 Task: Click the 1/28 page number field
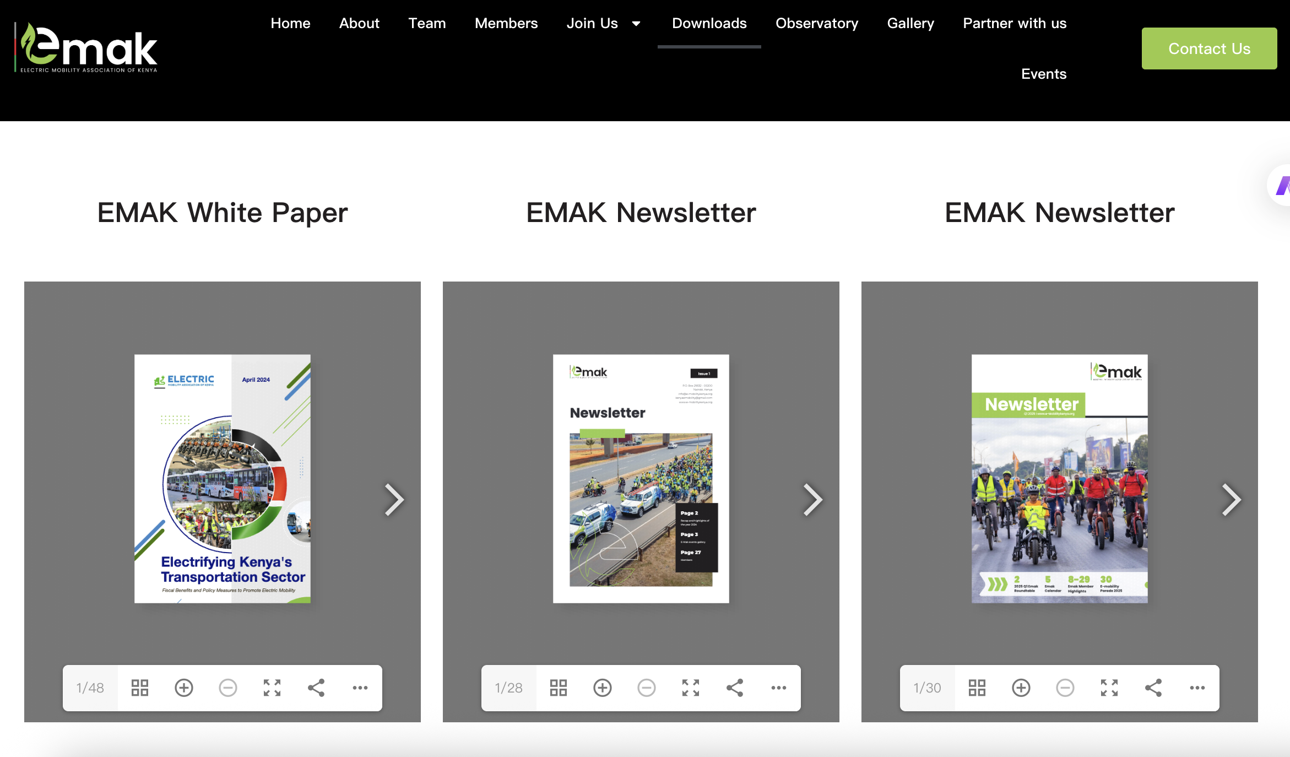click(509, 688)
